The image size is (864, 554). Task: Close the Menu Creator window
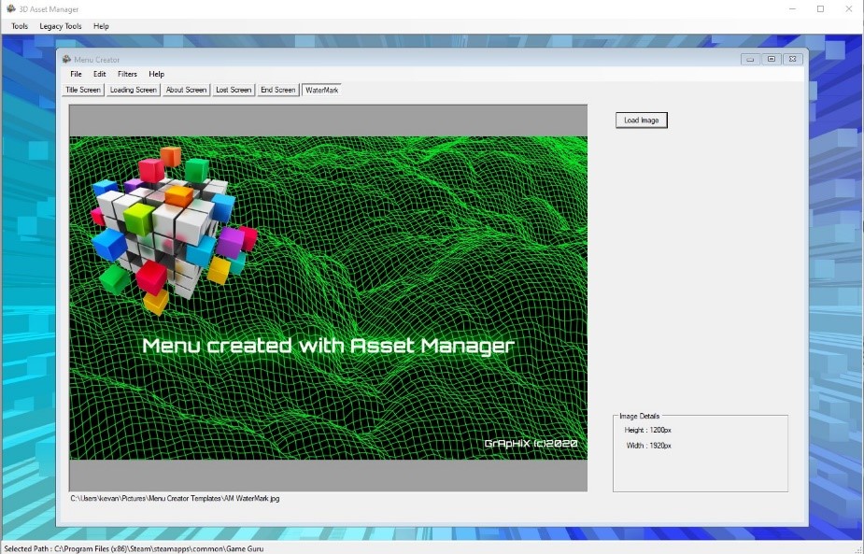[792, 59]
